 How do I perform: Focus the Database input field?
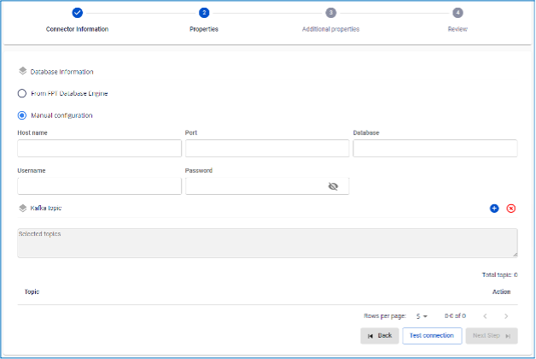tap(435, 148)
